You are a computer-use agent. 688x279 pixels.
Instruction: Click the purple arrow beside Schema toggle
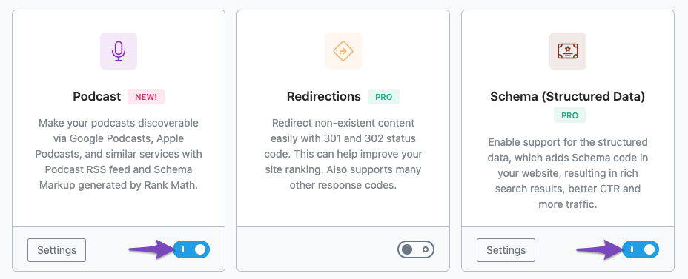click(599, 249)
